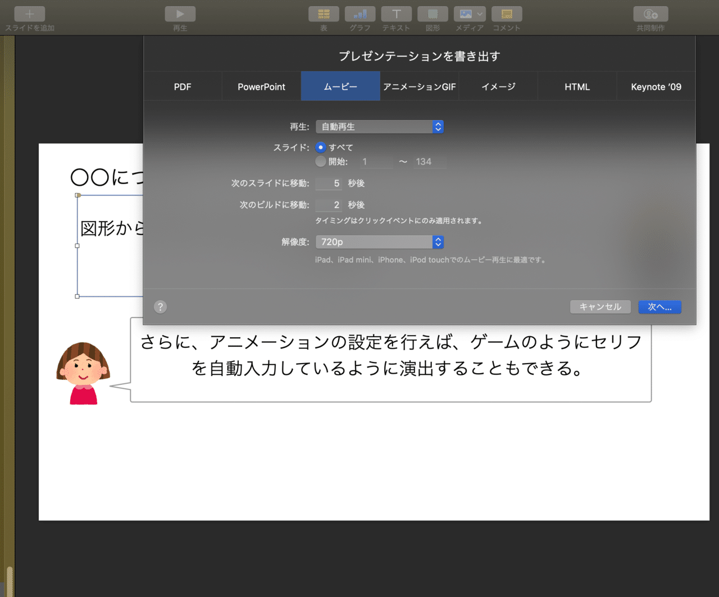This screenshot has width=719, height=597.
Task: Click the girl character illustration on slide
Action: pyautogui.click(x=83, y=373)
